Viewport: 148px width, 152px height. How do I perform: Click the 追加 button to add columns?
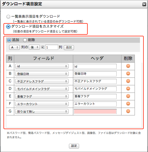(x=69, y=48)
